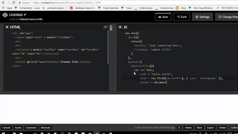Open the 'Form Input Binding' bookmark

click(x=201, y=8)
